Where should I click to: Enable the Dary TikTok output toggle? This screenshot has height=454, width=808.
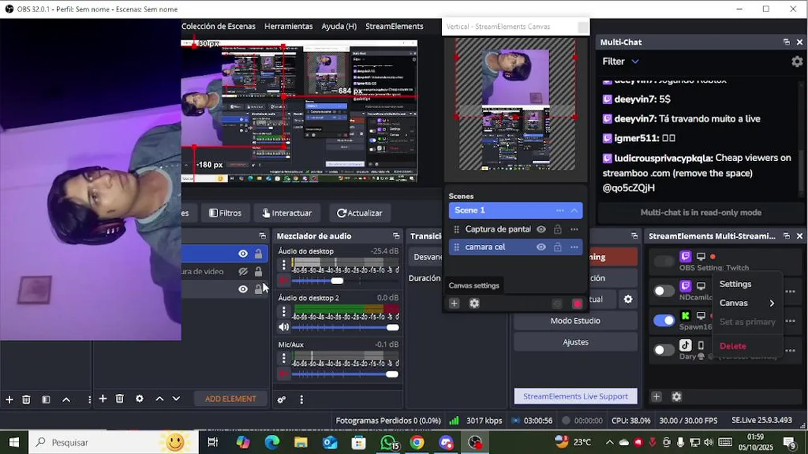coord(664,350)
